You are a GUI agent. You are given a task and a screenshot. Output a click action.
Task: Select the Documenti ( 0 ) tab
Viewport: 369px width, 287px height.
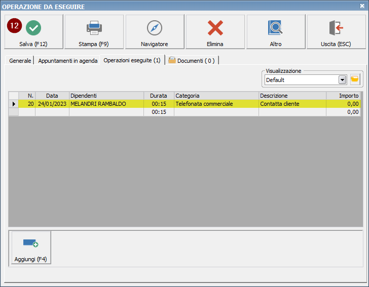tap(192, 61)
